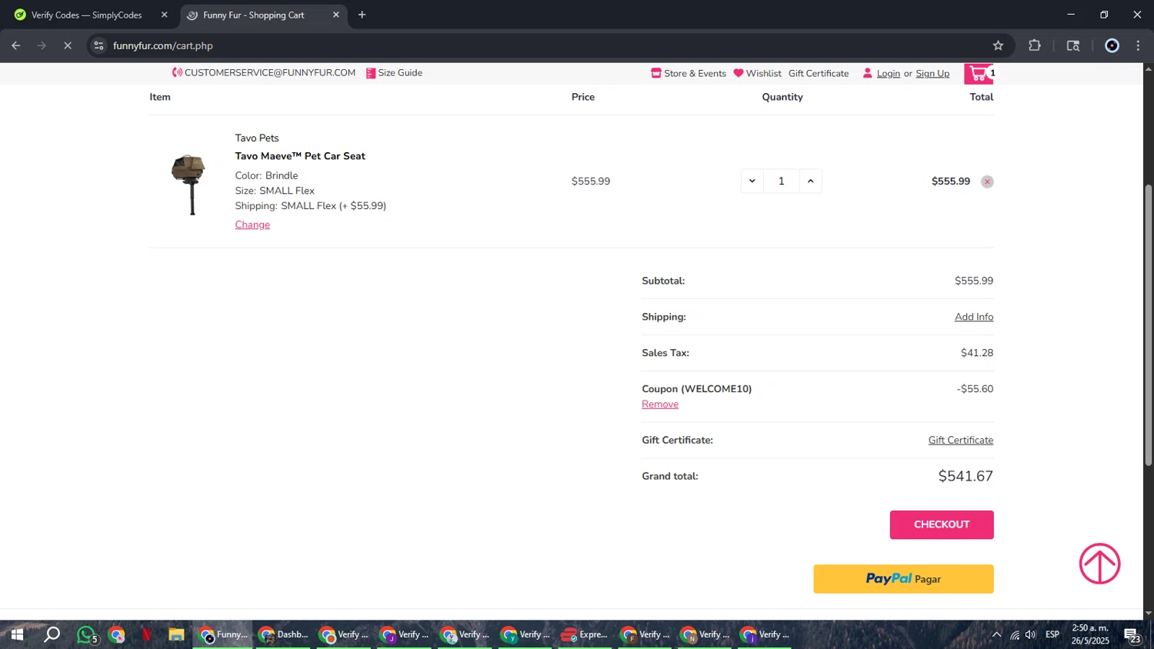Open the media control icon in toolbar
The height and width of the screenshot is (649, 1154).
(1073, 45)
